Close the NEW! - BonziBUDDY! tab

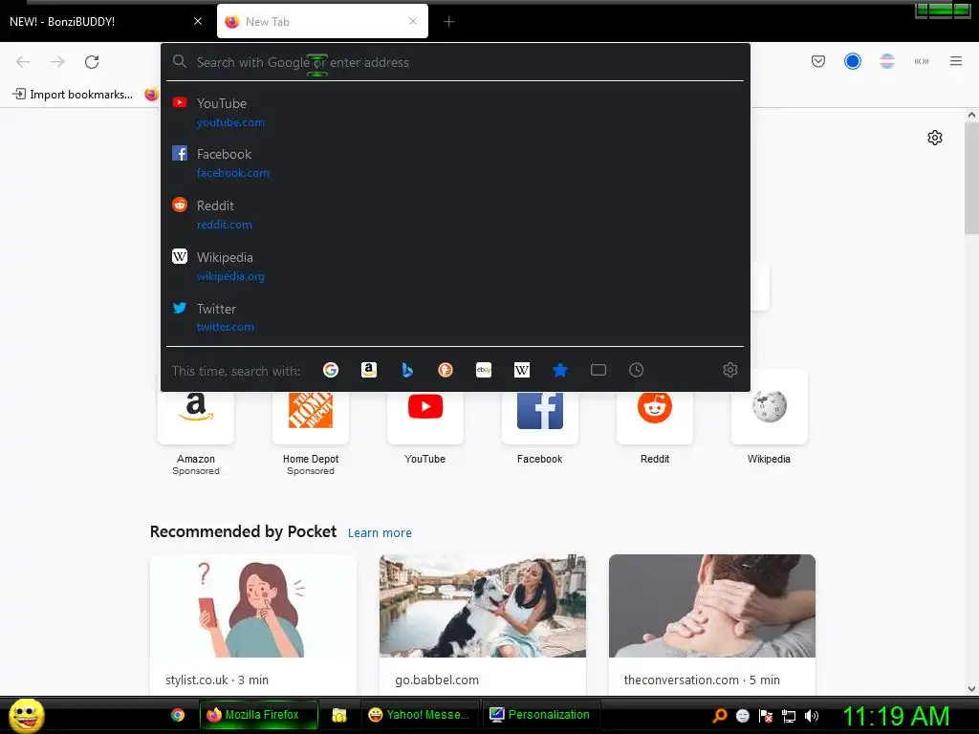[x=198, y=21]
